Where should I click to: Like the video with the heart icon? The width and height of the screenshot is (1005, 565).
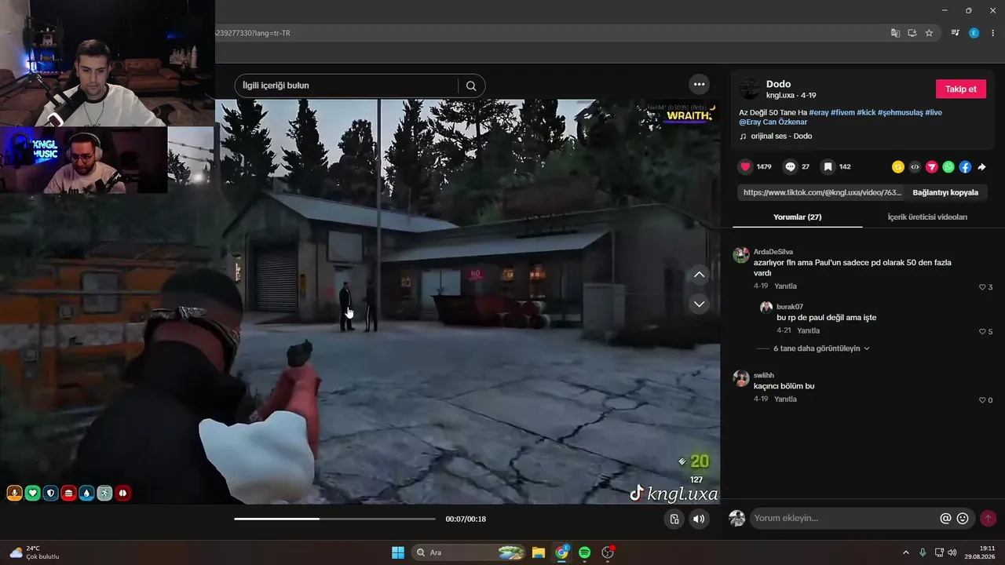point(746,166)
